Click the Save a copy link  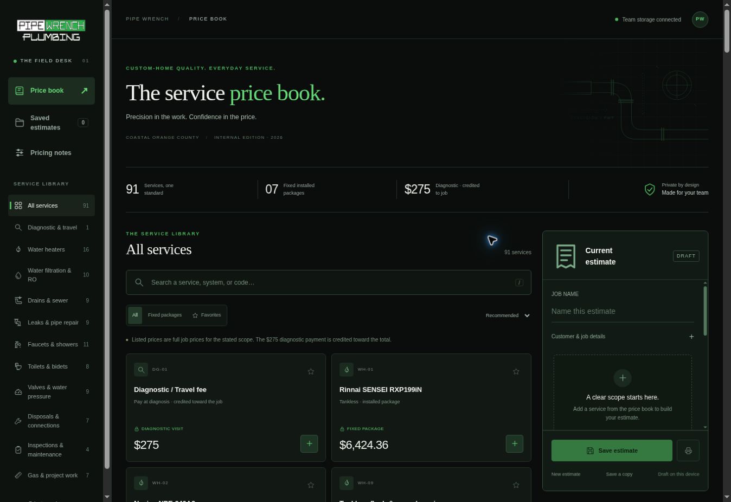click(x=619, y=474)
